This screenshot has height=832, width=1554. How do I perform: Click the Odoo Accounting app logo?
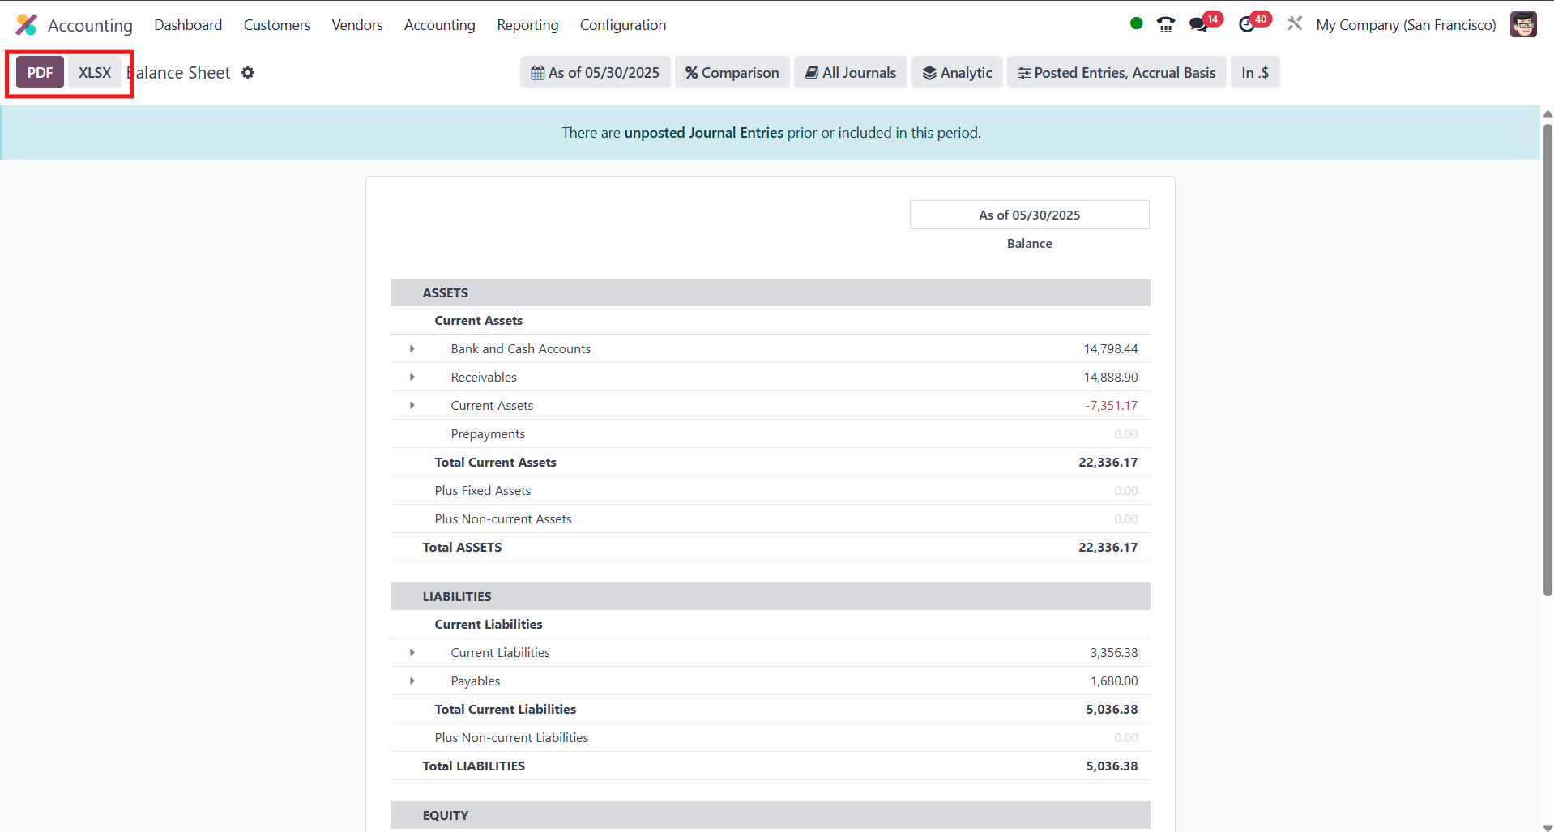[x=27, y=24]
